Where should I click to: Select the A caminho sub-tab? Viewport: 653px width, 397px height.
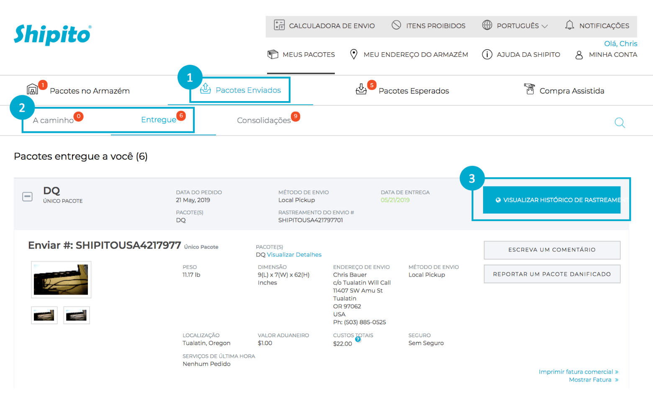[x=53, y=120]
